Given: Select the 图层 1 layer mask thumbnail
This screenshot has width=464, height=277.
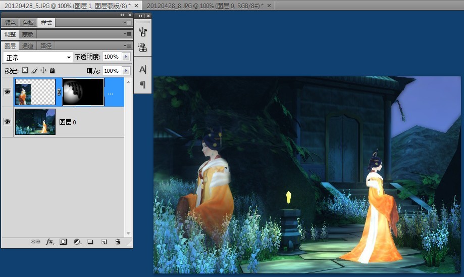Looking at the screenshot, I should point(83,92).
